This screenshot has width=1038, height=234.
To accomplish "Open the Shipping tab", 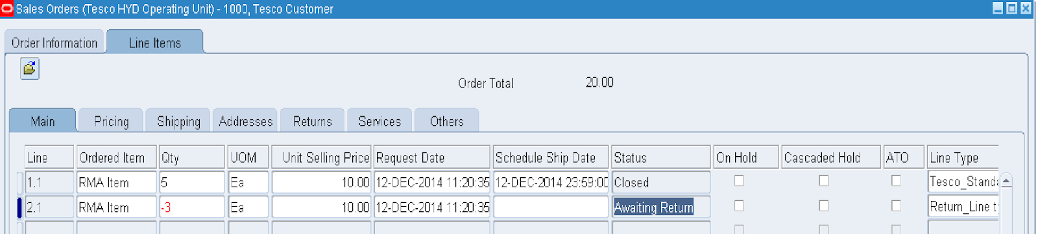I will pos(178,121).
